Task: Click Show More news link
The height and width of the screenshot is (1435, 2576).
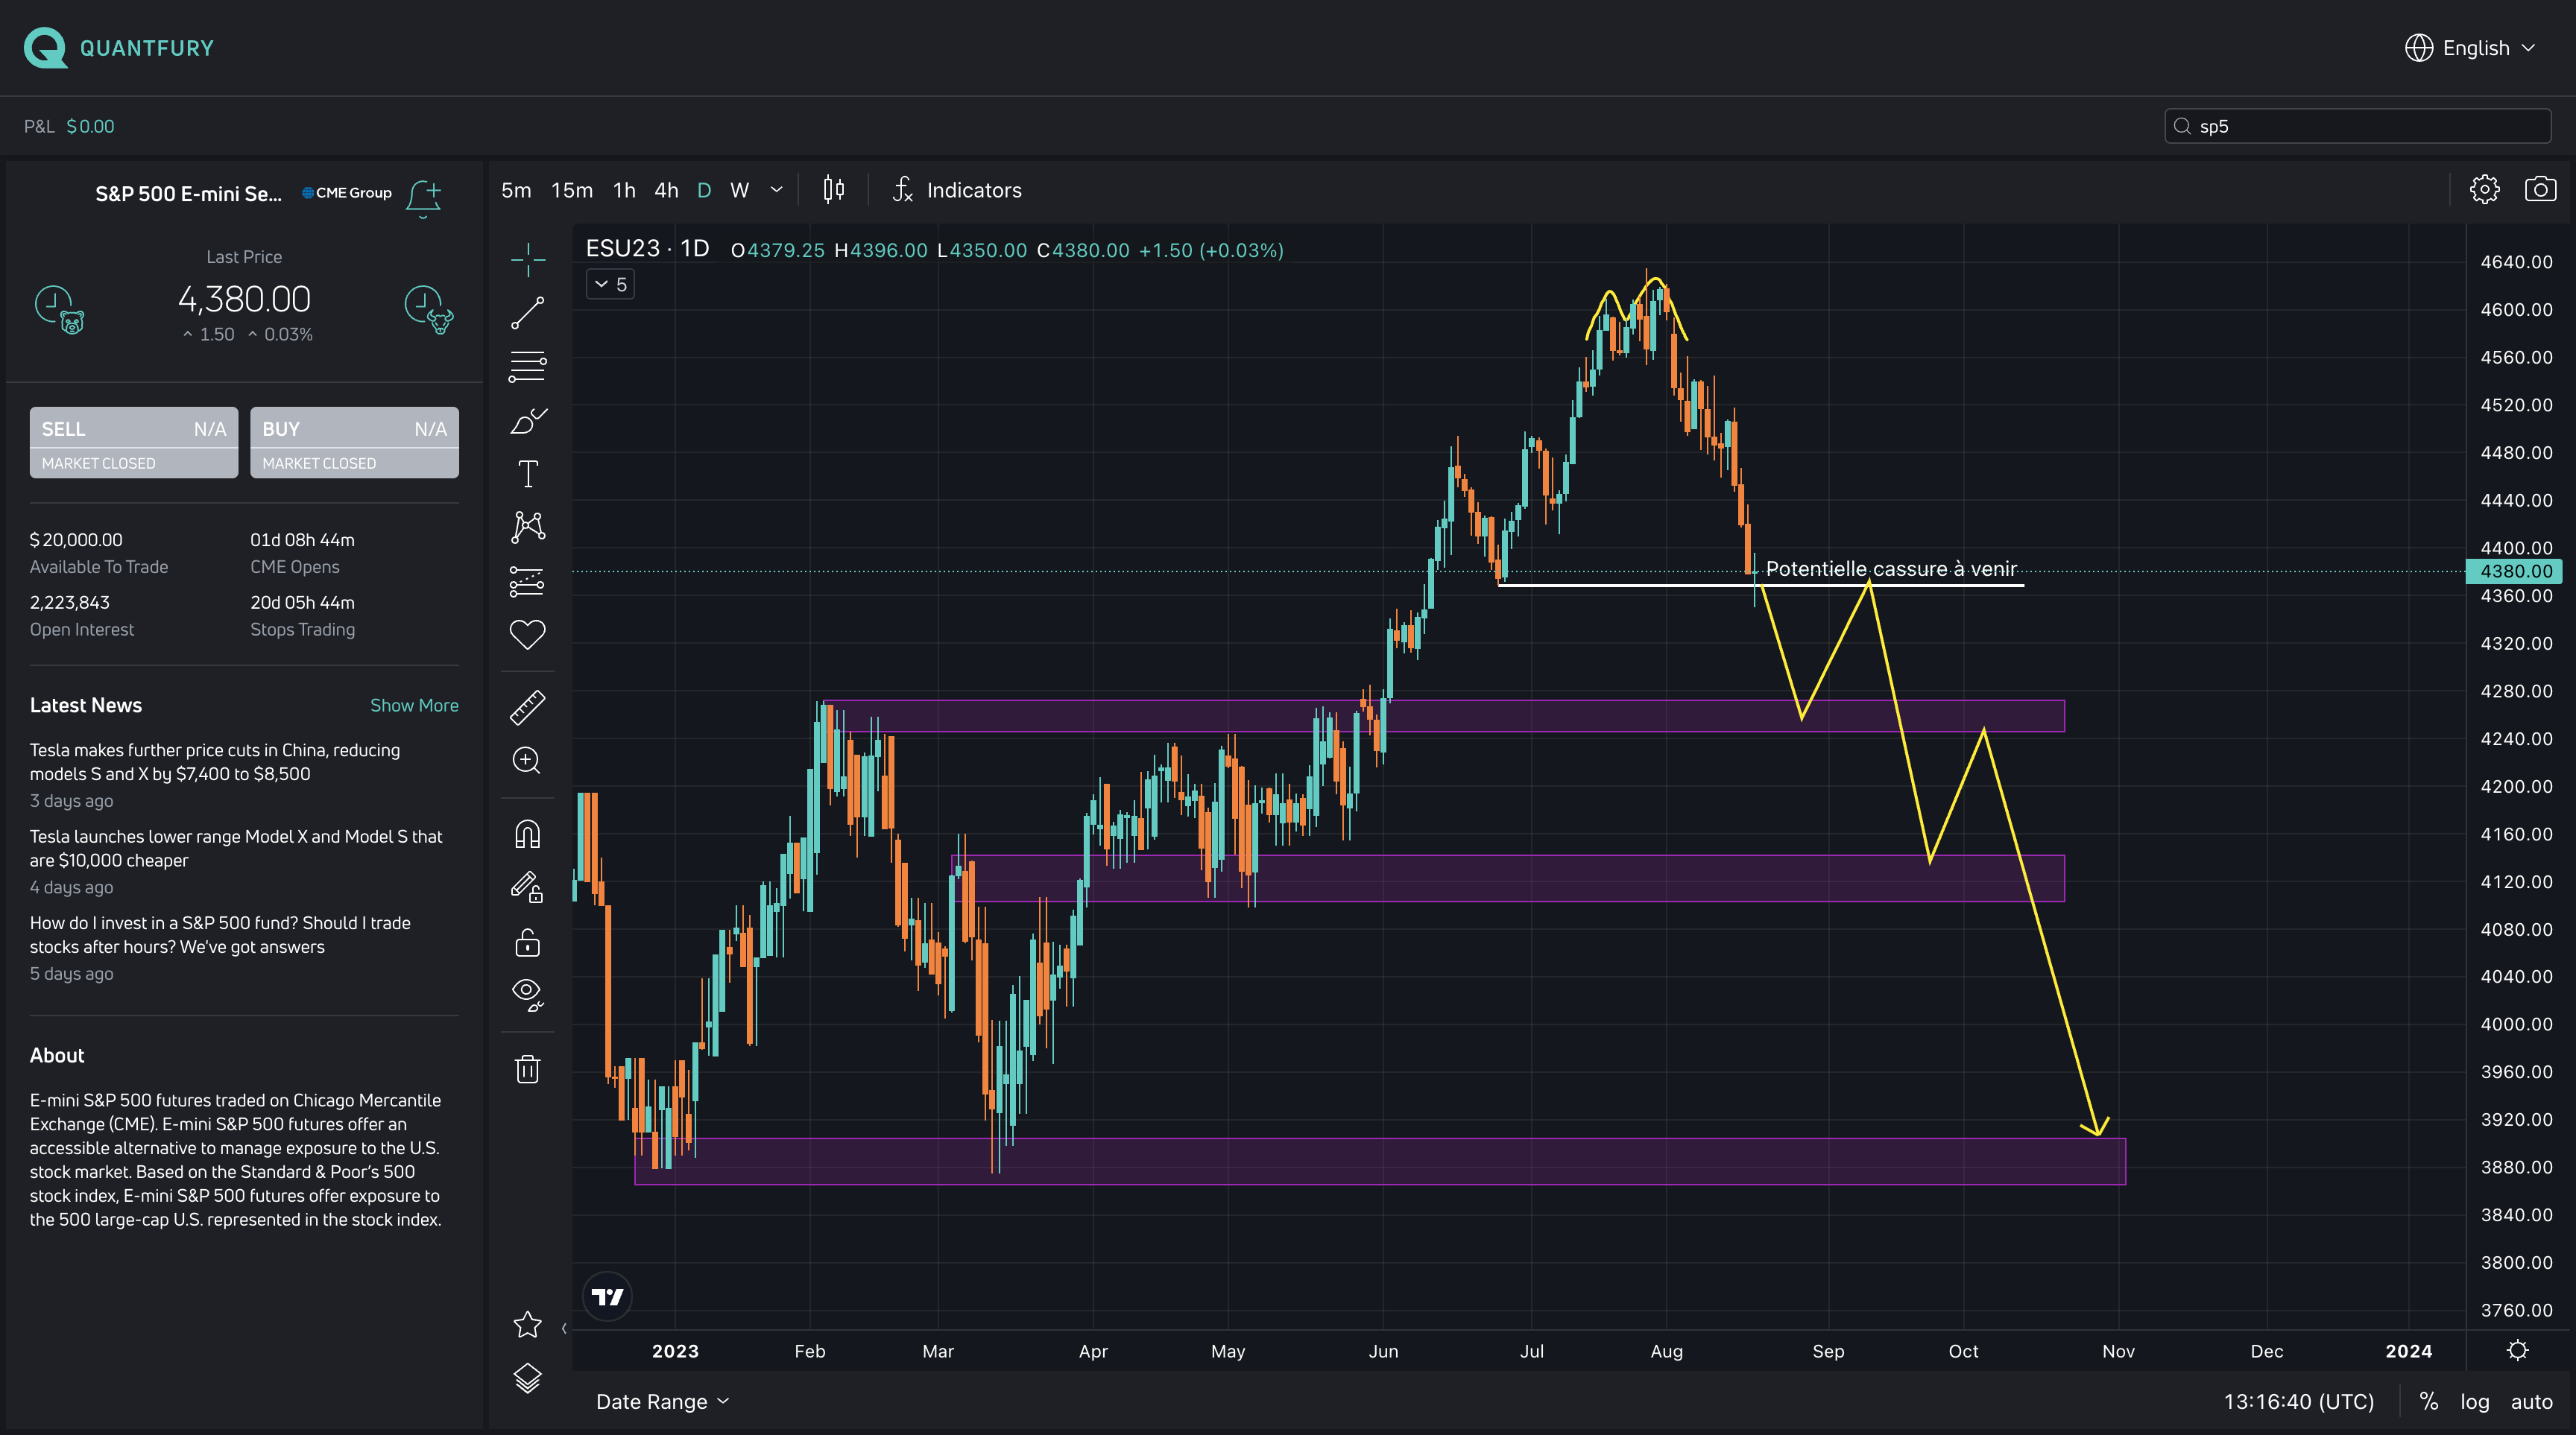Action: [x=414, y=706]
